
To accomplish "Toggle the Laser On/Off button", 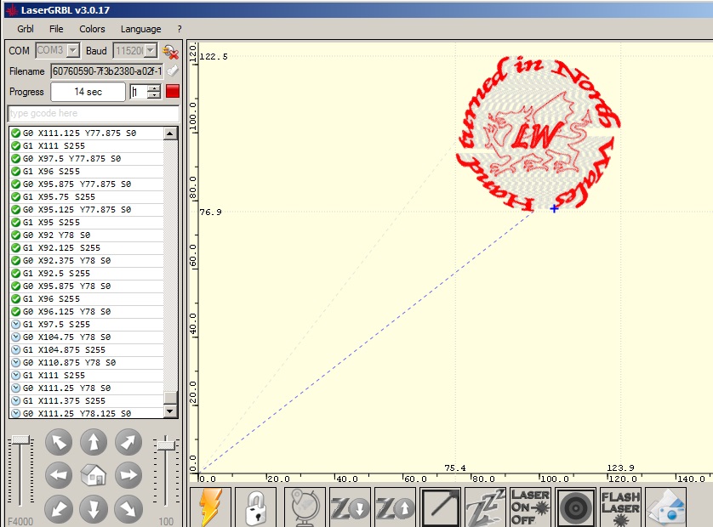I will 530,507.
